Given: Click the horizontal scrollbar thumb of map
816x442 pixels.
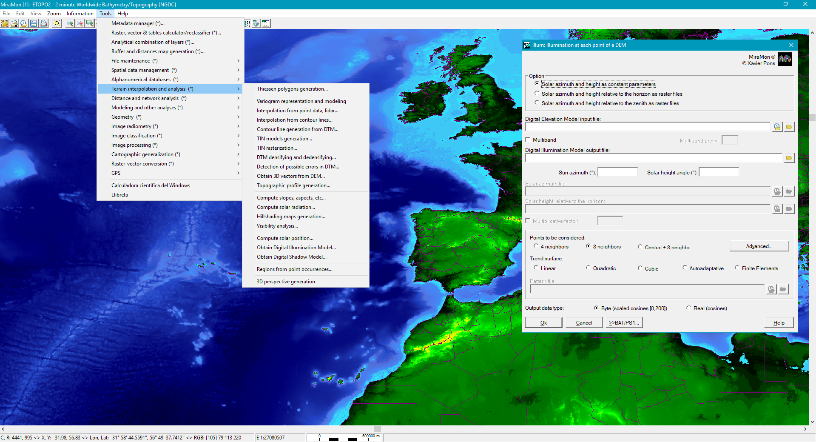Looking at the screenshot, I should coord(377,429).
